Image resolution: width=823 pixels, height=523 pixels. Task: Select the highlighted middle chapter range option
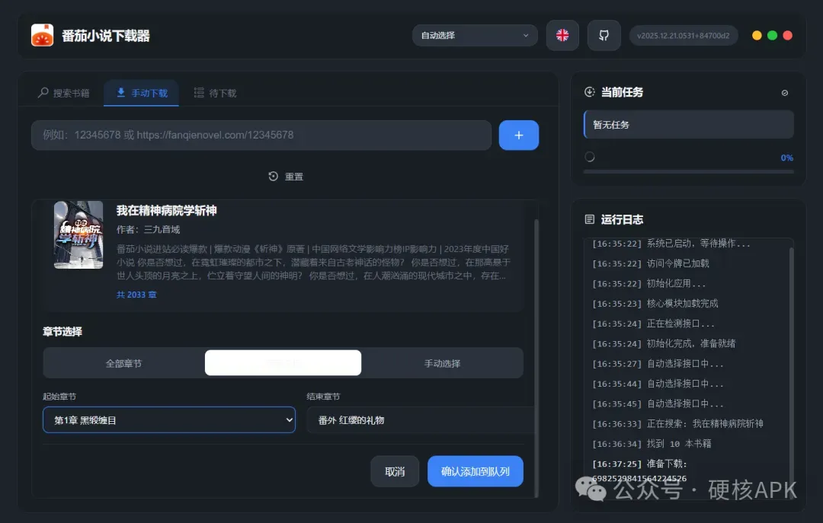pyautogui.click(x=283, y=363)
